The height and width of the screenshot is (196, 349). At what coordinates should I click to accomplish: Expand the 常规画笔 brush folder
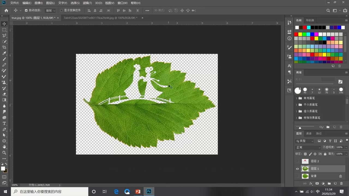pos(297,98)
